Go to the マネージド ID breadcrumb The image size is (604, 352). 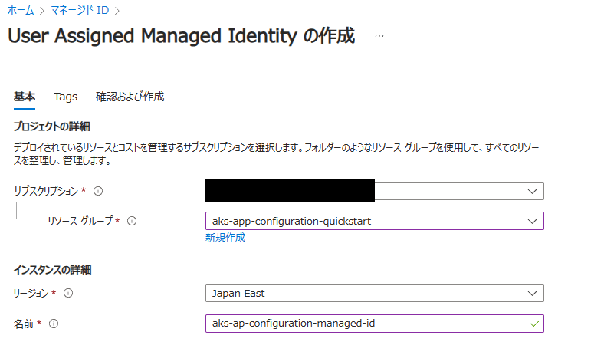pos(80,10)
